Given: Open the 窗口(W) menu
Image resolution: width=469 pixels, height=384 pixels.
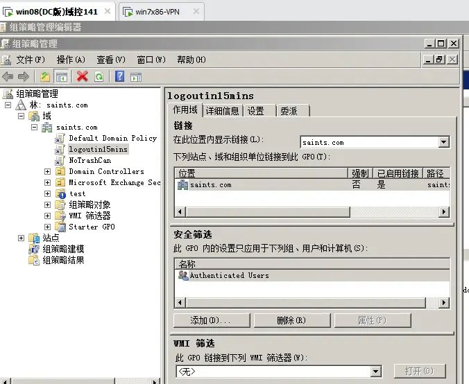Looking at the screenshot, I should click(x=151, y=60).
